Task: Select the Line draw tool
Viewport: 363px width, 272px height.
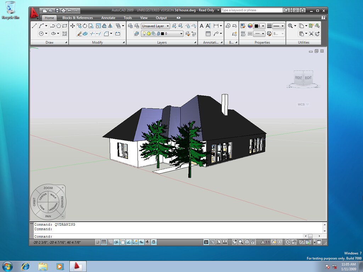Action: pos(34,26)
